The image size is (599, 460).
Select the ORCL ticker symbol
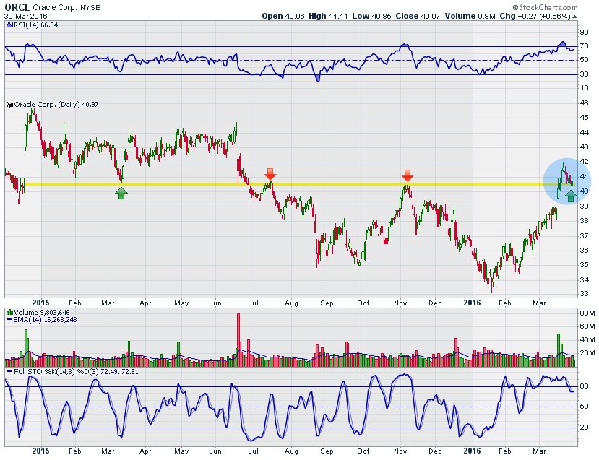pyautogui.click(x=17, y=7)
